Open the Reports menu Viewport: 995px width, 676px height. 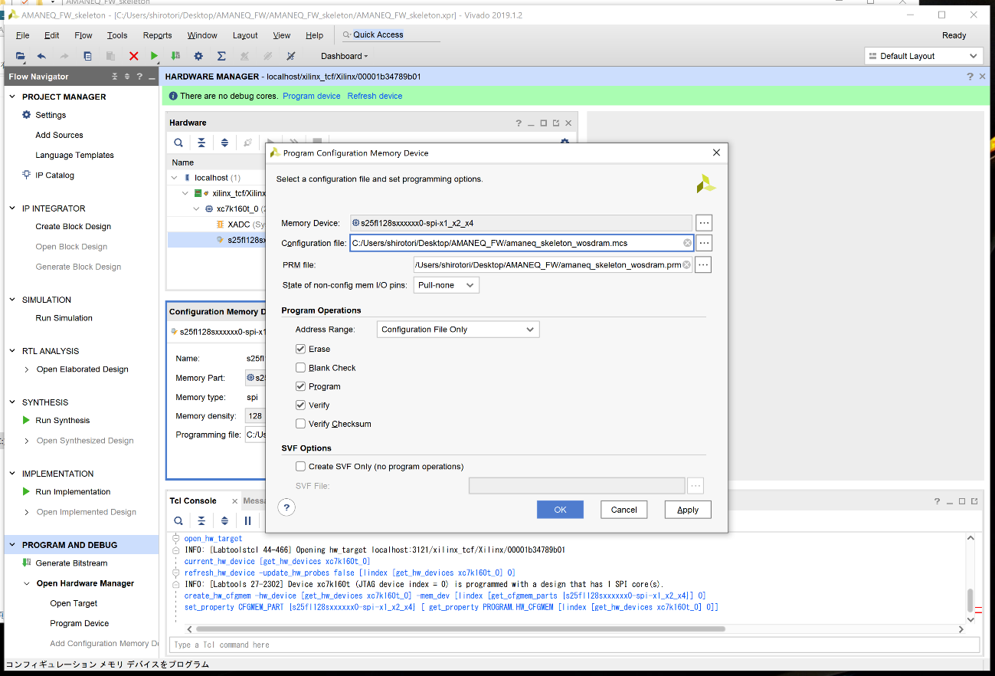[157, 35]
